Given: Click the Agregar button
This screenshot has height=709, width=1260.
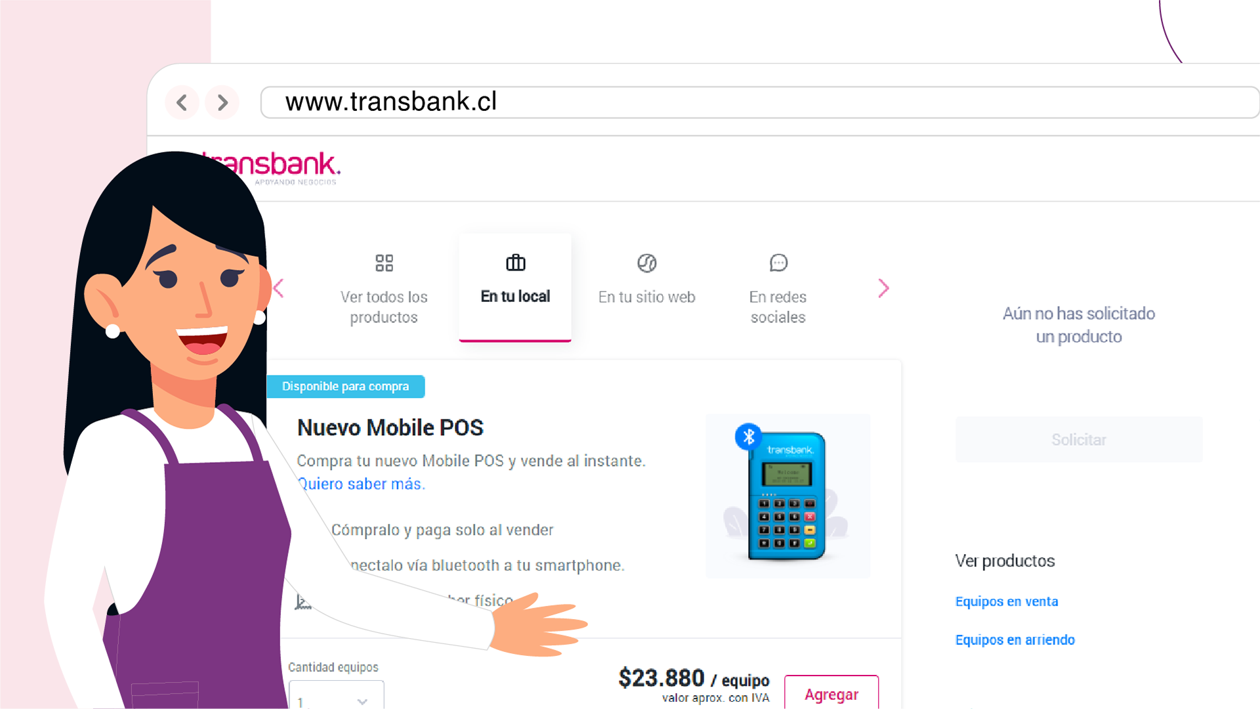Looking at the screenshot, I should coord(831,693).
